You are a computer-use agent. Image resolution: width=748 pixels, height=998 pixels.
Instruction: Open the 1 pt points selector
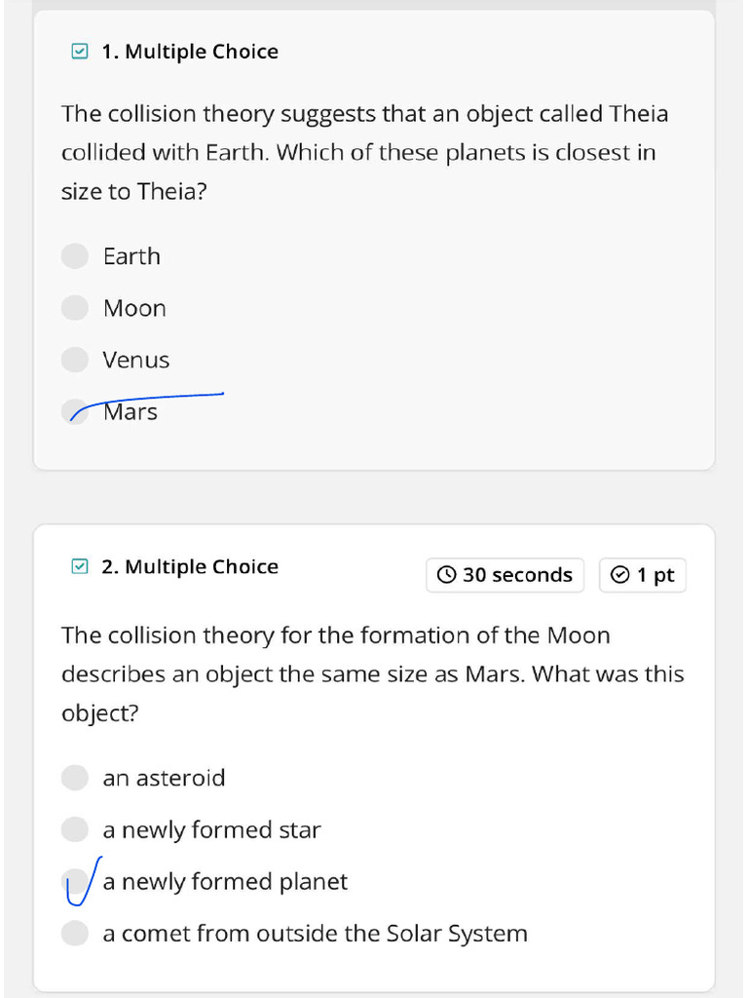[x=643, y=575]
